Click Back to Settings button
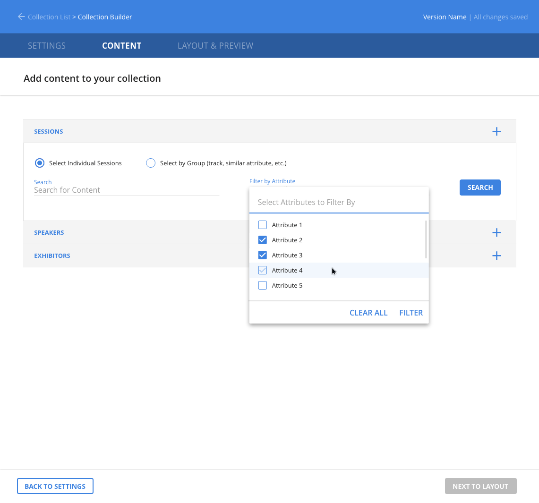This screenshot has width=539, height=503. tap(55, 486)
